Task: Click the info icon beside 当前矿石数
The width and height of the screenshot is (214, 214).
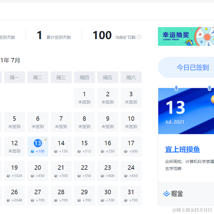Action: pos(139,37)
